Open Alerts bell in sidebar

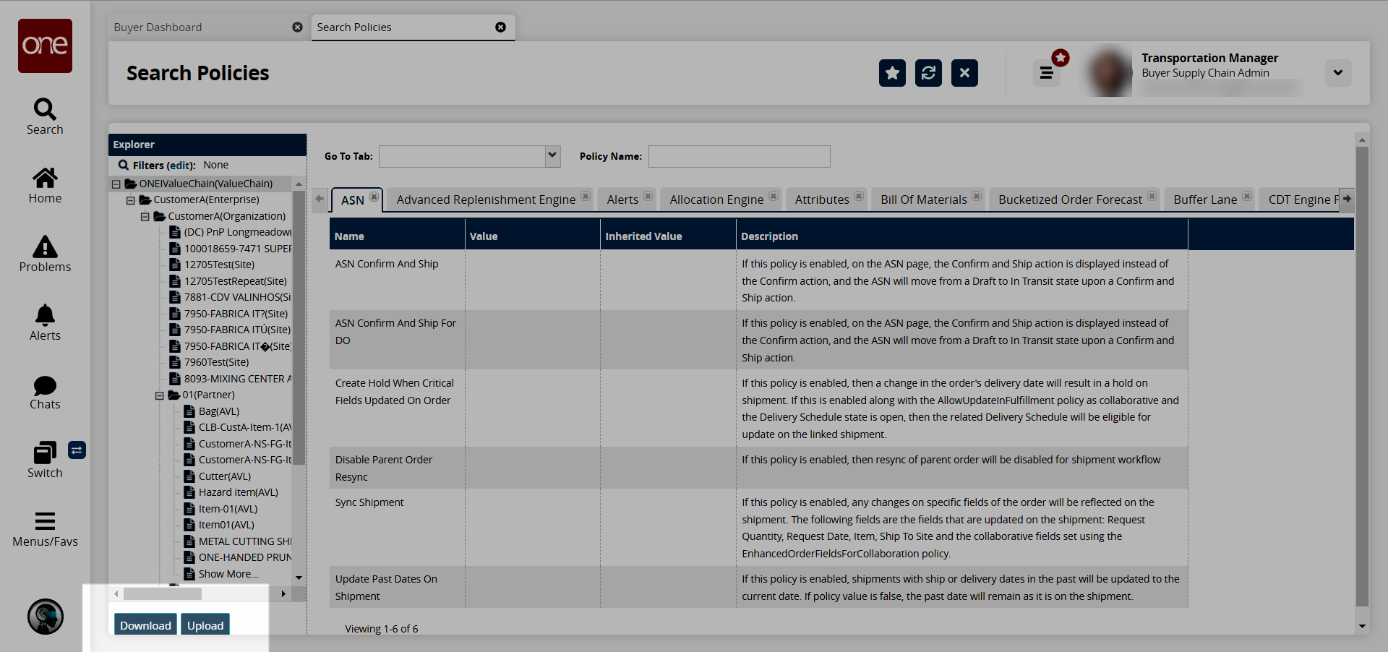(45, 322)
